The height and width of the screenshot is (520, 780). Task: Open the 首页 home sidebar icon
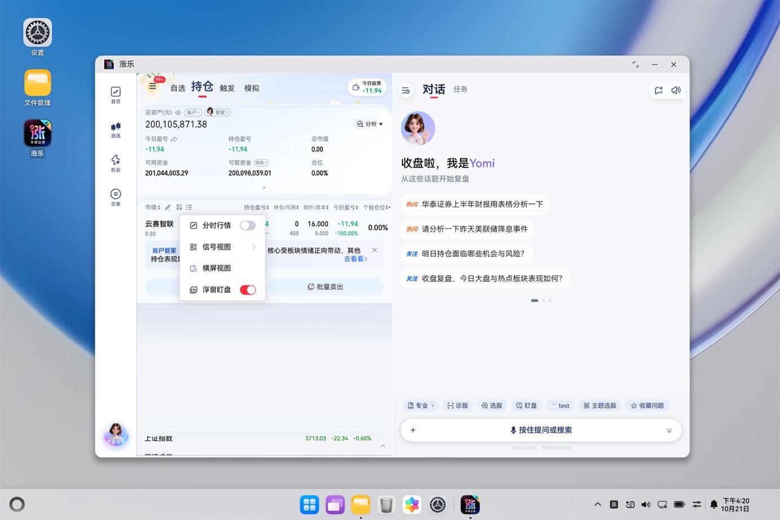tap(116, 95)
